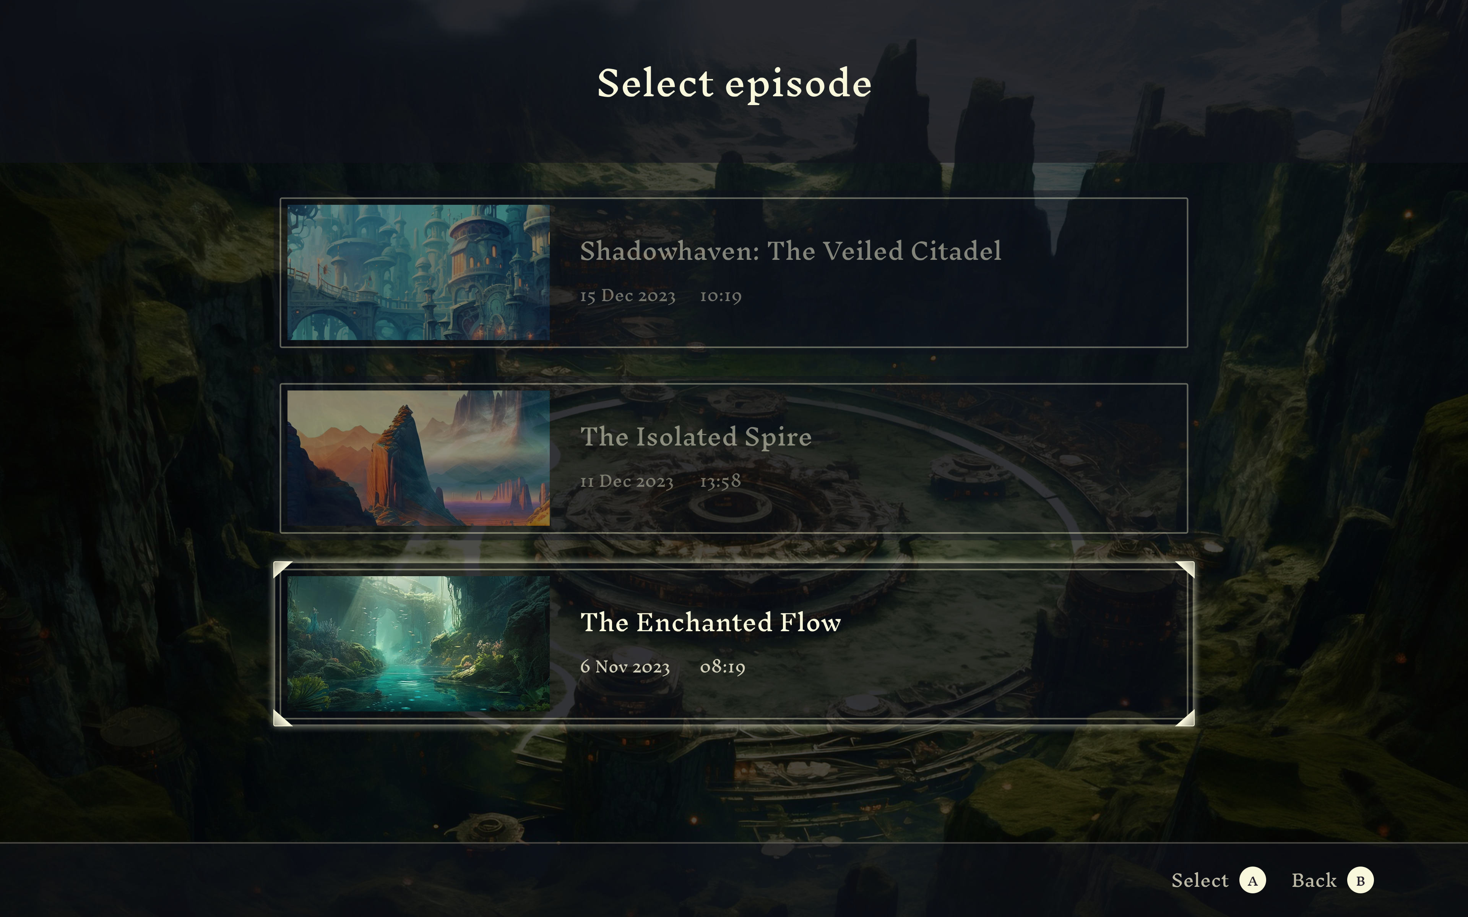Click the top-left corner marker of selected episode
1468x917 pixels.
283,570
